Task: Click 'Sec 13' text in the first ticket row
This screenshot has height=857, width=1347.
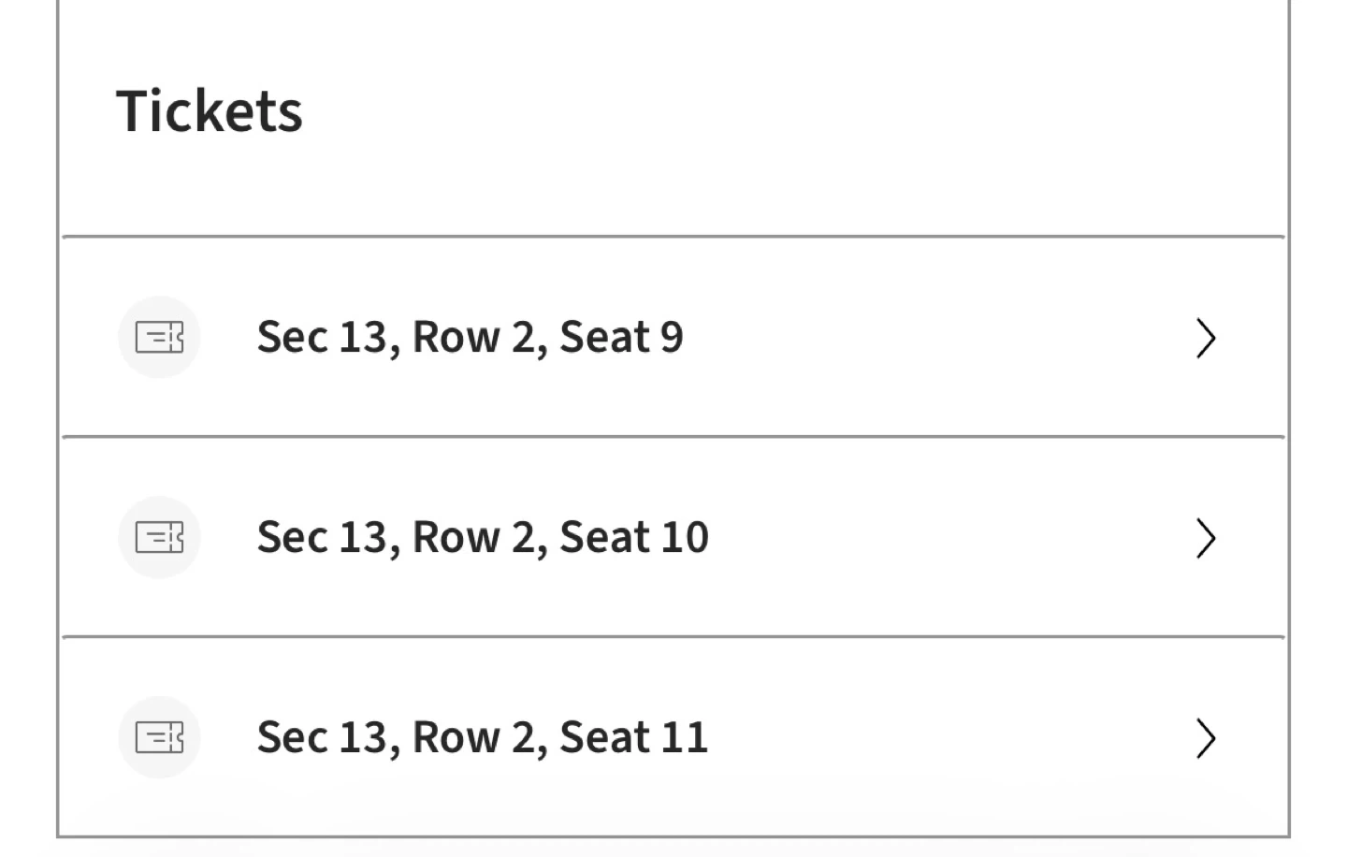Action: [322, 338]
